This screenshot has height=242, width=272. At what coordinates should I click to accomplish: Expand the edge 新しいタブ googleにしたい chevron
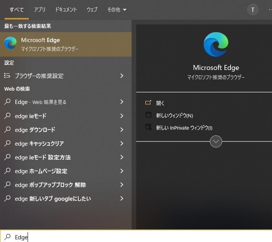(122, 198)
